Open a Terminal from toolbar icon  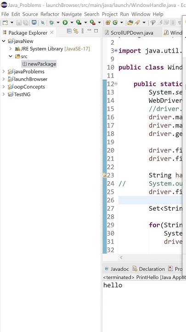tap(34, 22)
